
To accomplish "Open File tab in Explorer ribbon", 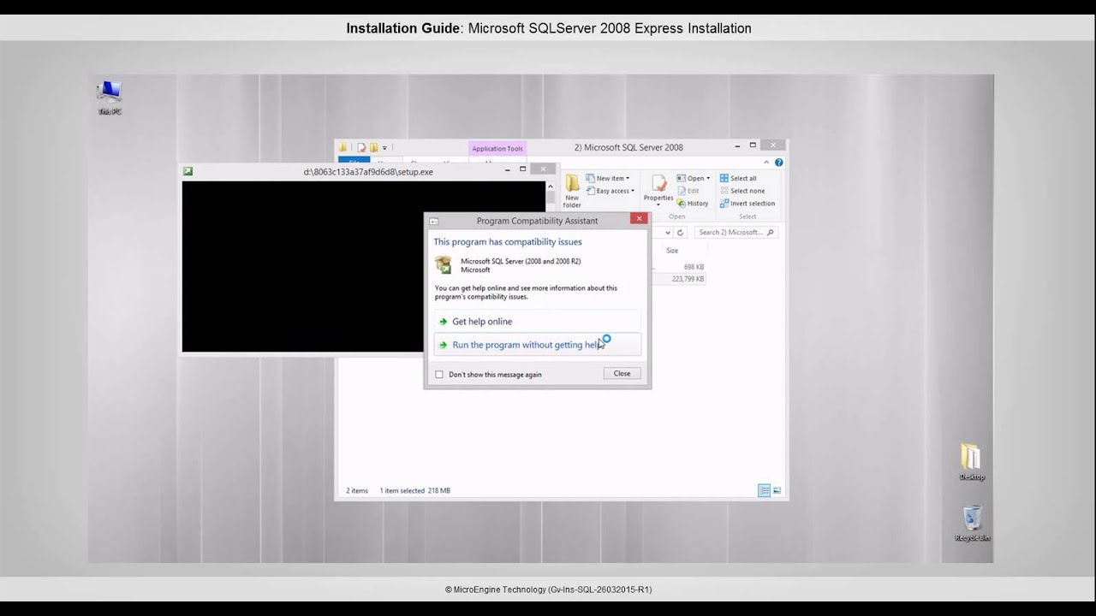I will (354, 162).
